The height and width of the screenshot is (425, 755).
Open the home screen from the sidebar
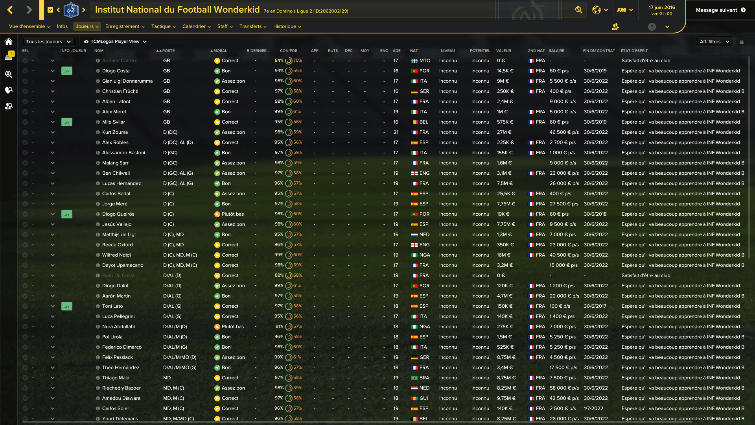(x=9, y=41)
